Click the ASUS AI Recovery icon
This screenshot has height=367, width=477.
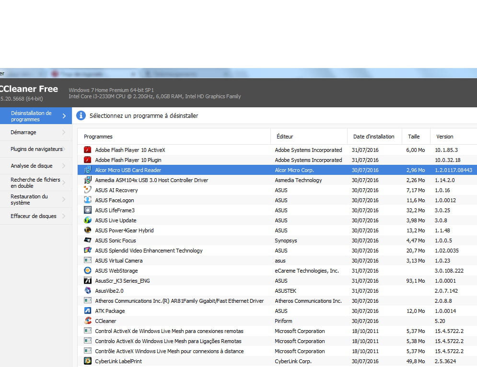point(88,190)
